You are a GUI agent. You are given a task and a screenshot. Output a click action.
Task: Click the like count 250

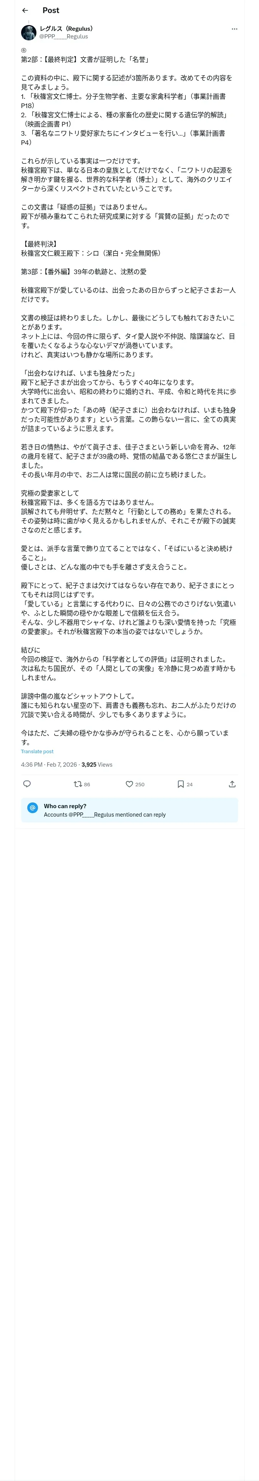click(140, 784)
